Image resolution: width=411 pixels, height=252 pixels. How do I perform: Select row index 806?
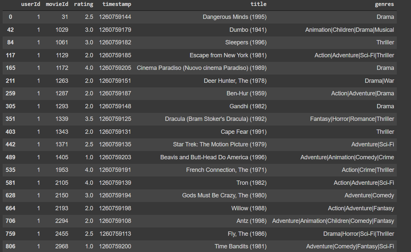tap(10, 246)
